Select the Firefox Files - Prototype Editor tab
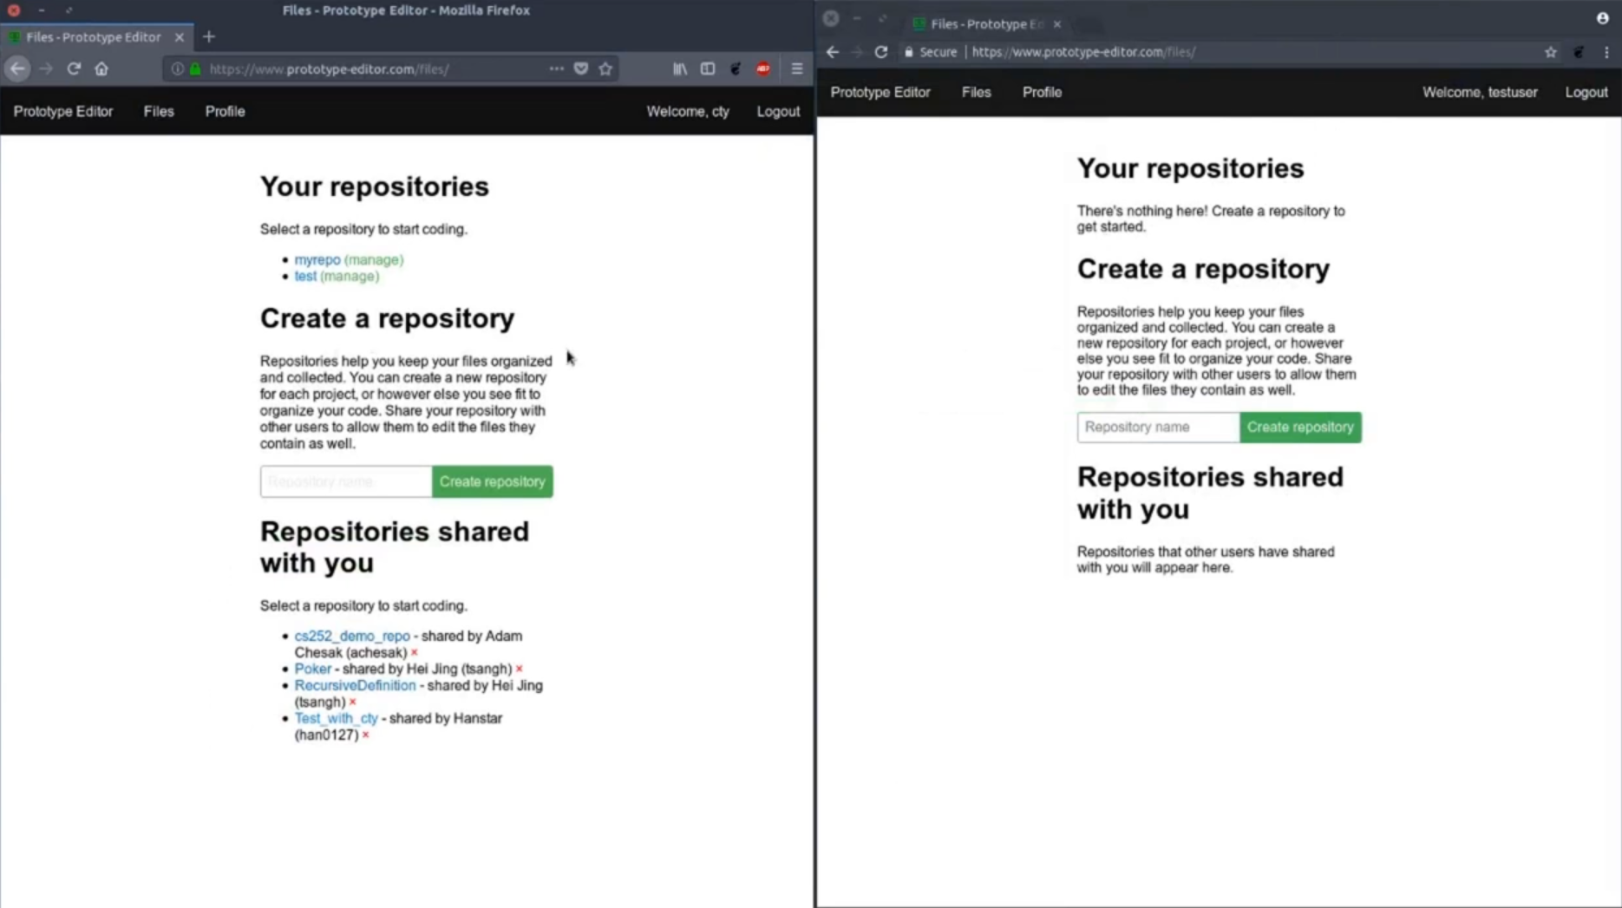1622x908 pixels. 94,37
